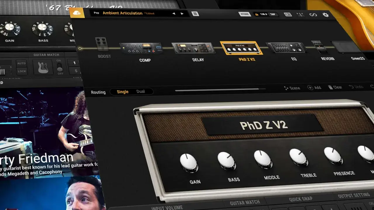
Task: Select Dual routing mode
Action: click(141, 91)
